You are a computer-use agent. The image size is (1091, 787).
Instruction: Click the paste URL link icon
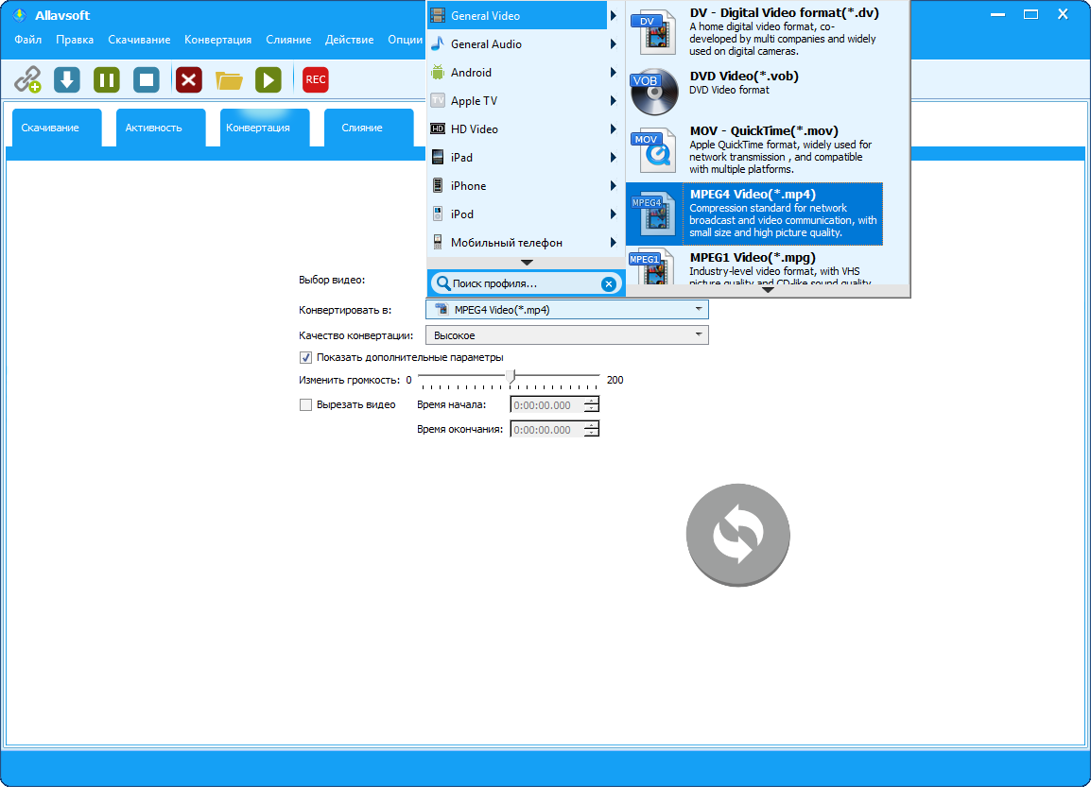click(27, 80)
